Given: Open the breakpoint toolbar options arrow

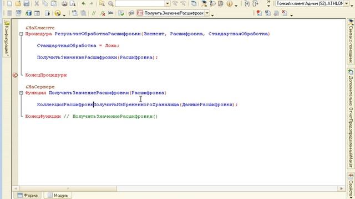Looking at the screenshot, I should click(292, 15).
